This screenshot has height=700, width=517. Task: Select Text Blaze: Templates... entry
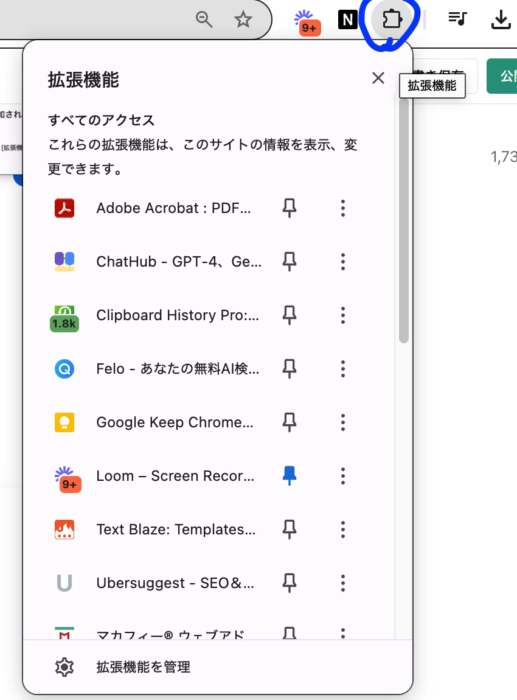[x=176, y=530]
